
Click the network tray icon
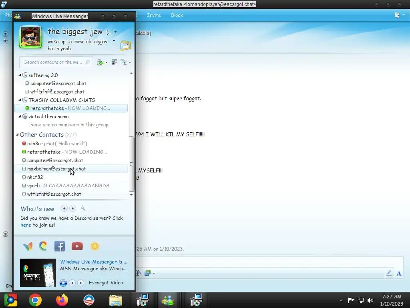(x=361, y=300)
